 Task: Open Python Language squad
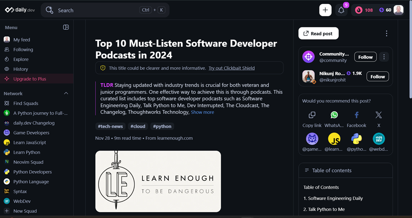pos(37,182)
